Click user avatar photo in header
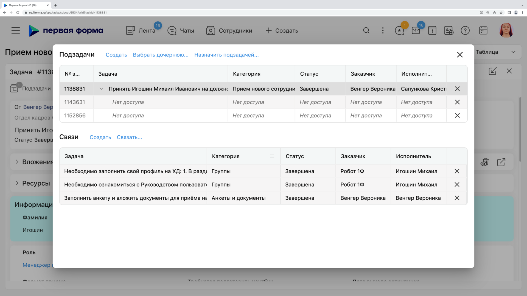The width and height of the screenshot is (527, 296). (506, 30)
